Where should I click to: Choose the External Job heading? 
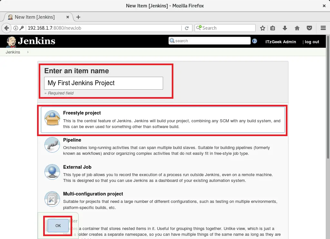click(x=77, y=167)
